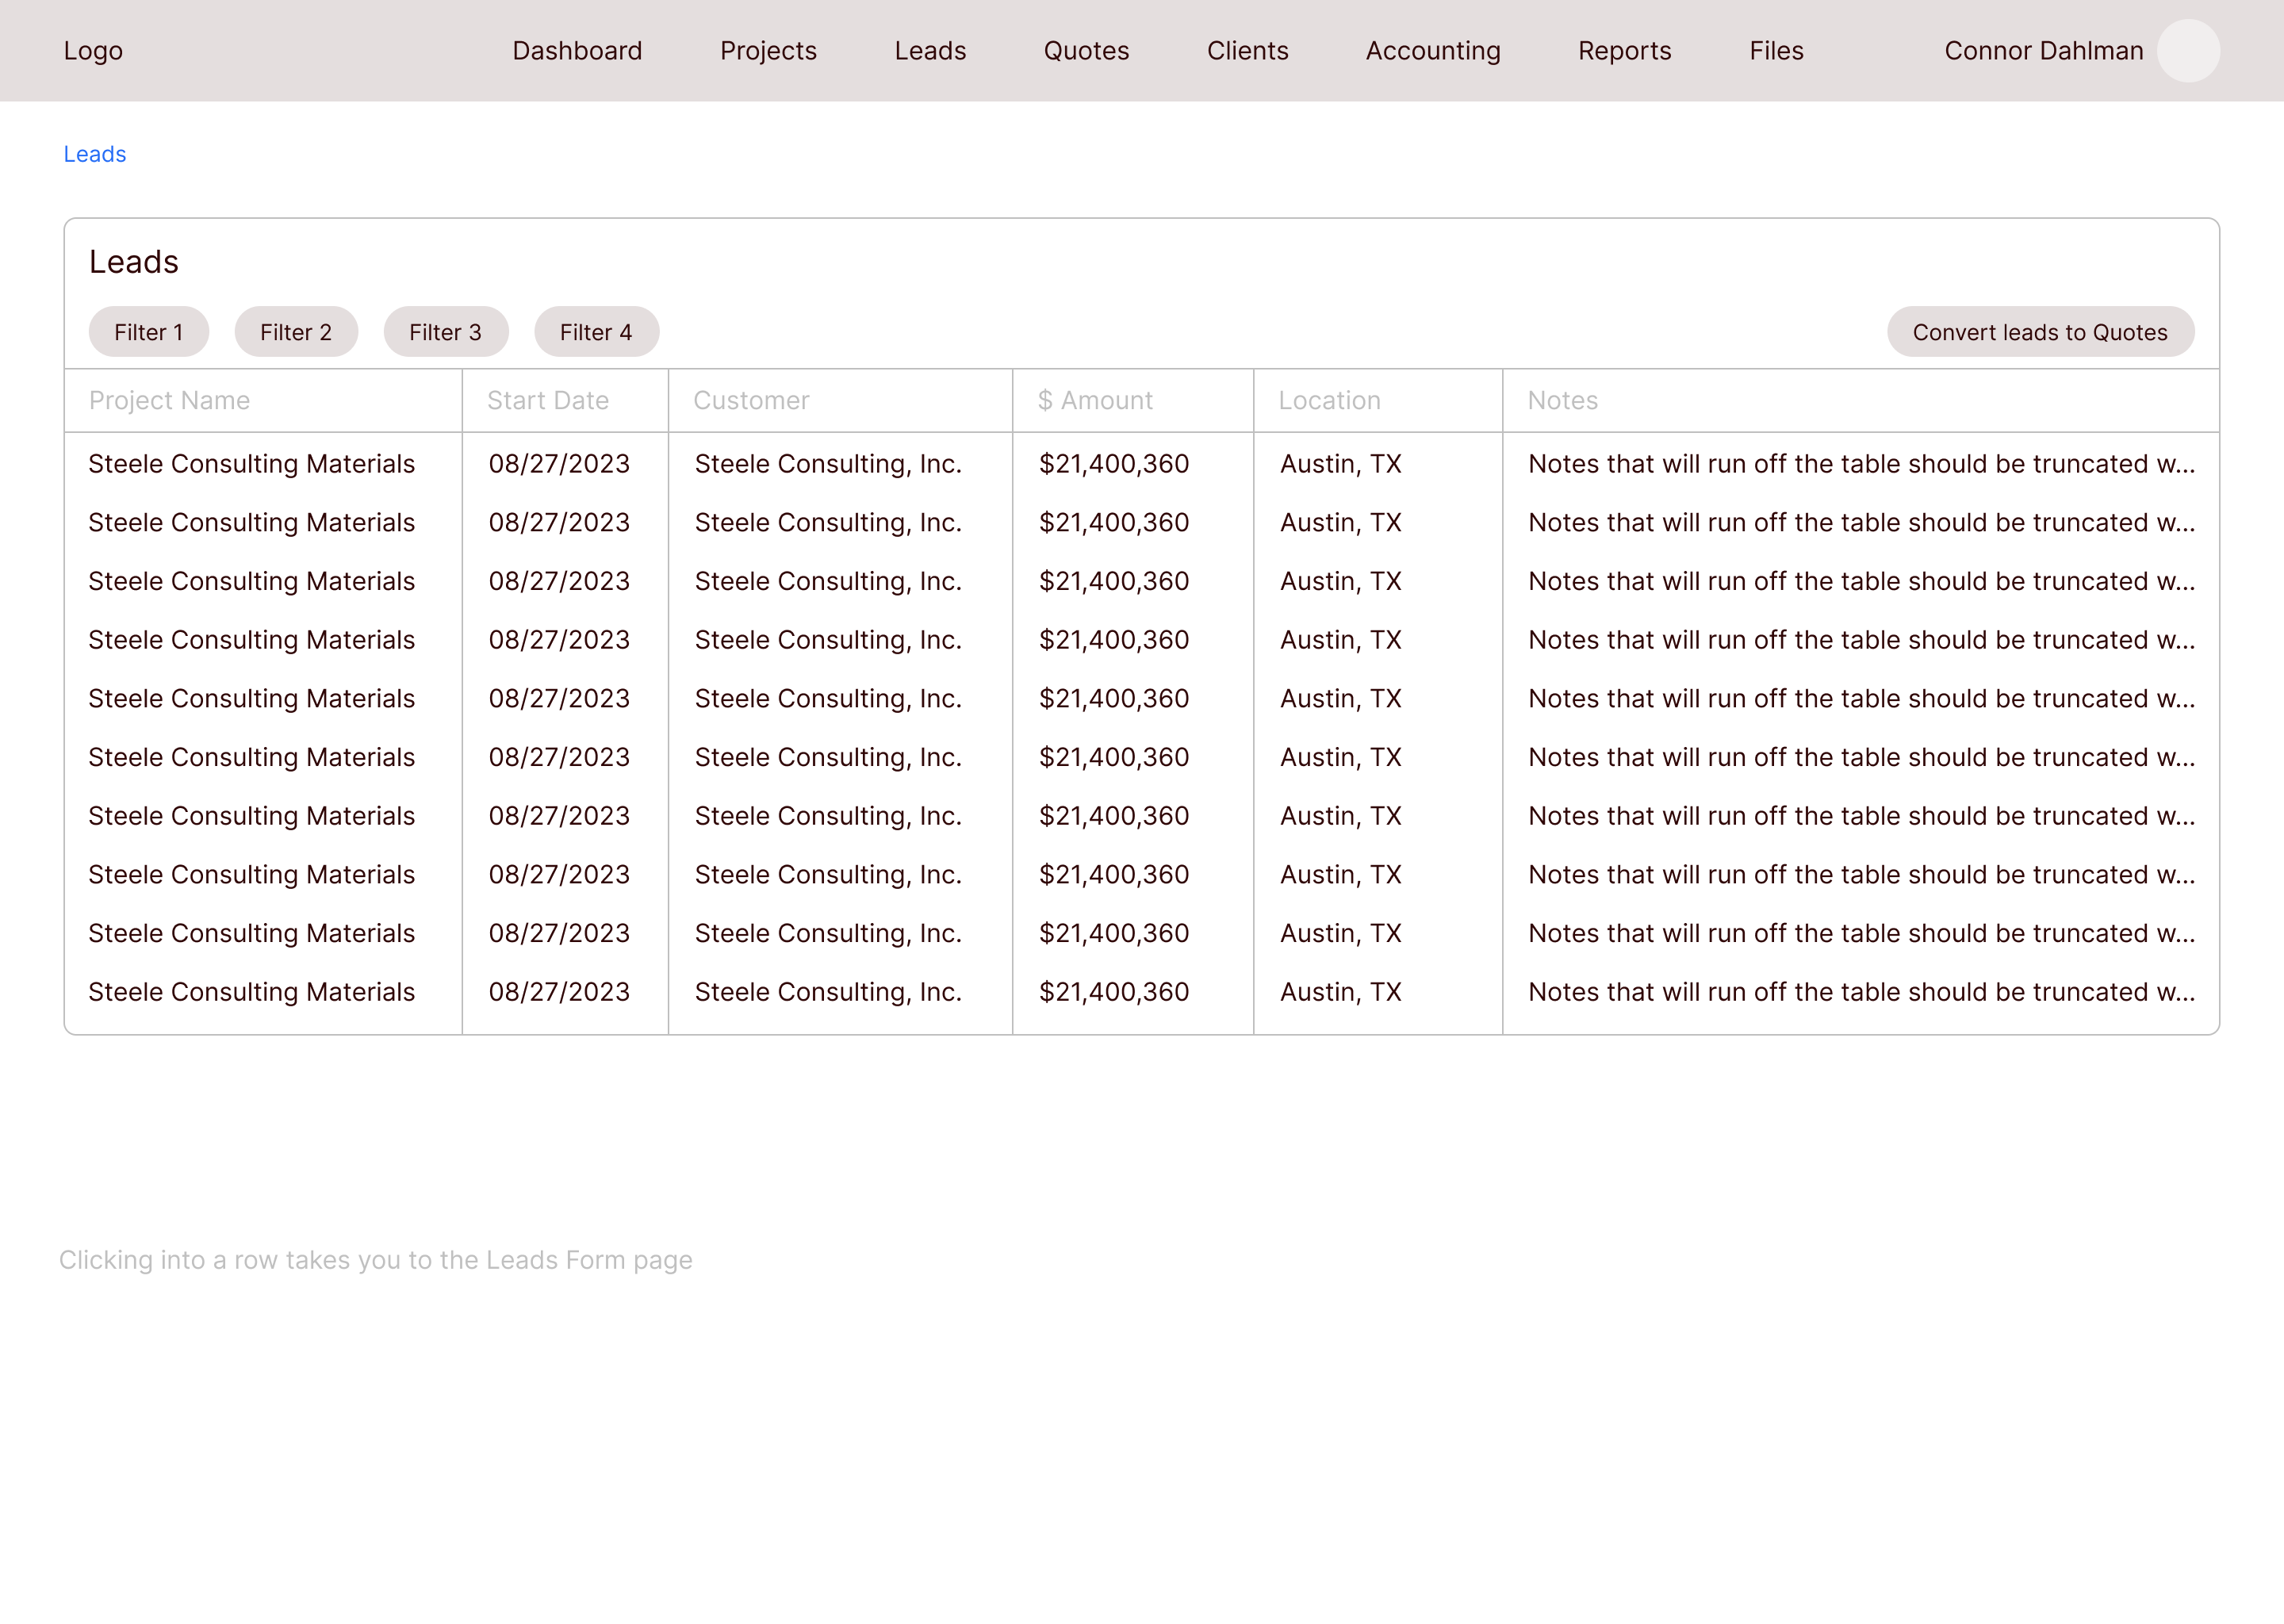Apply Filter 1
2284x1624 pixels.
click(x=149, y=332)
